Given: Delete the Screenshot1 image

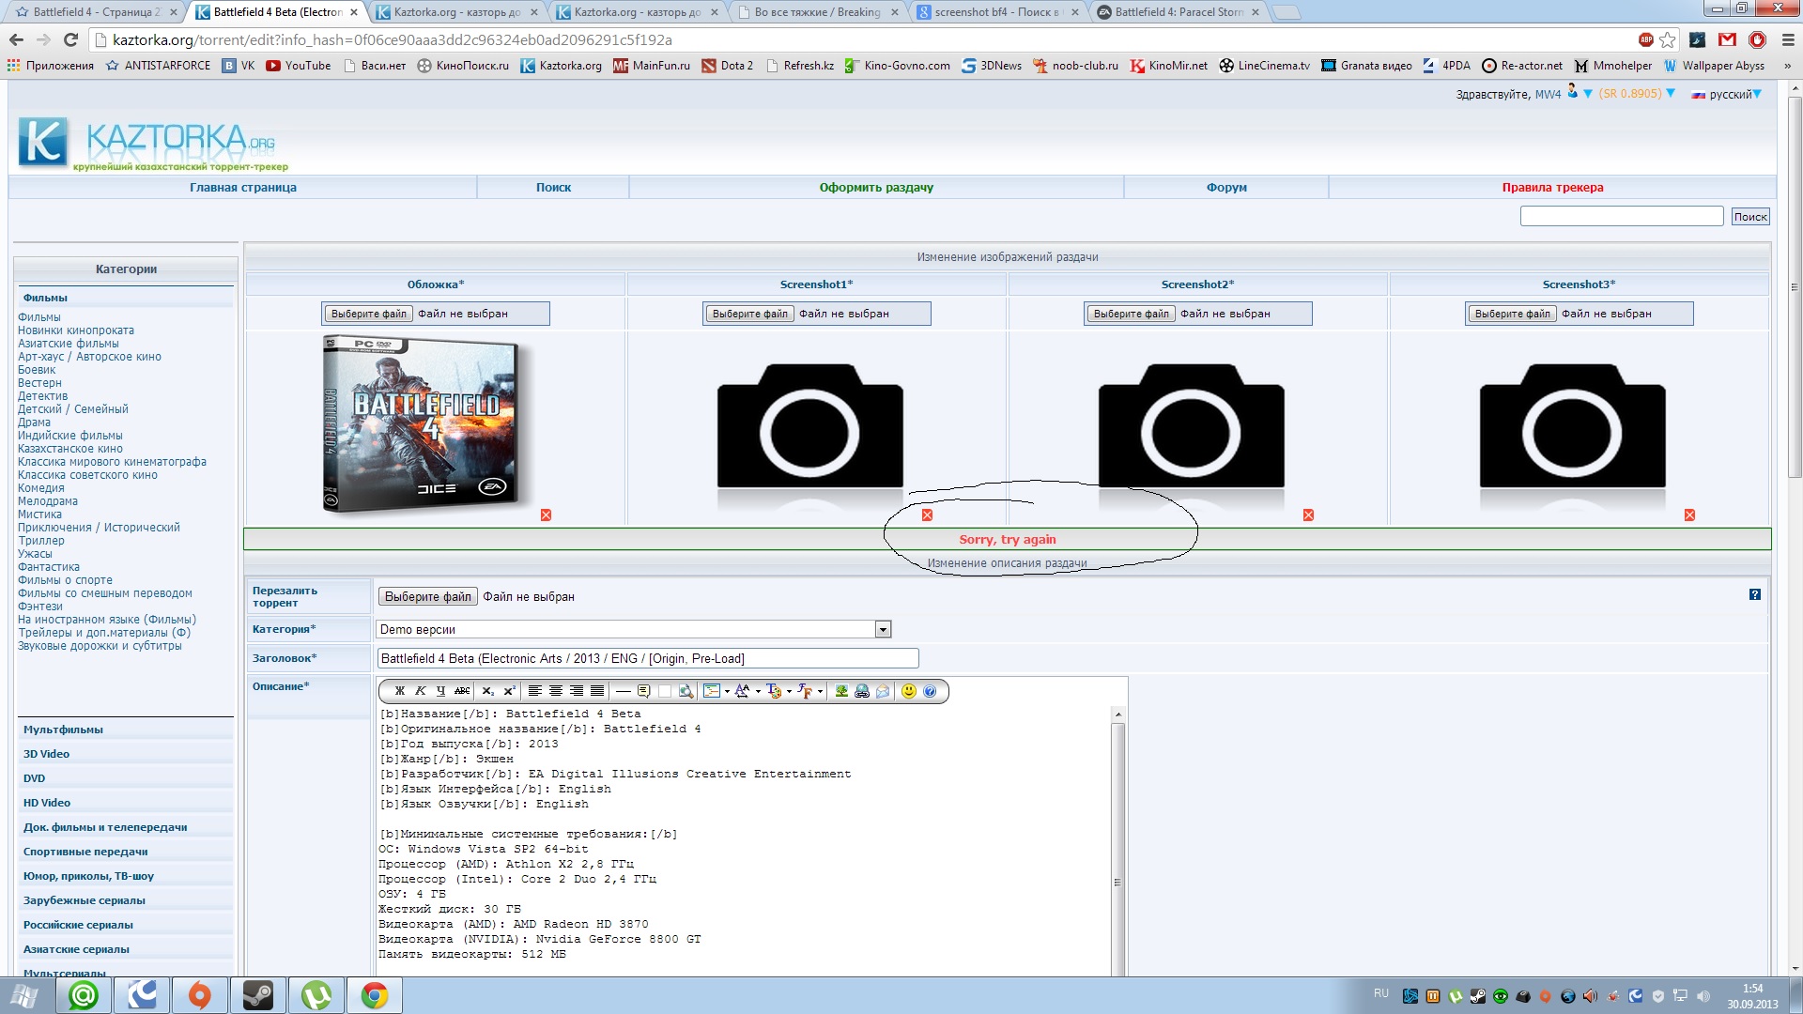Looking at the screenshot, I should click(927, 515).
